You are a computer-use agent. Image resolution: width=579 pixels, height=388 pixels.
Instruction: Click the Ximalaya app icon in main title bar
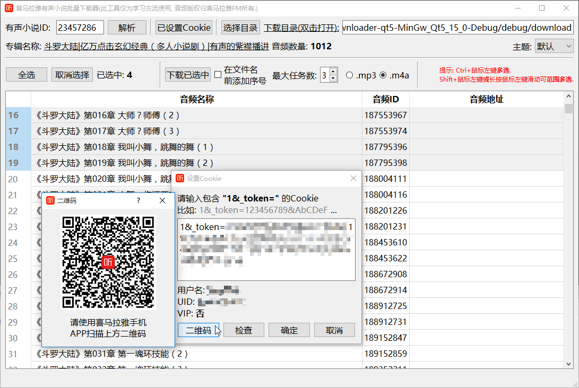click(x=9, y=8)
